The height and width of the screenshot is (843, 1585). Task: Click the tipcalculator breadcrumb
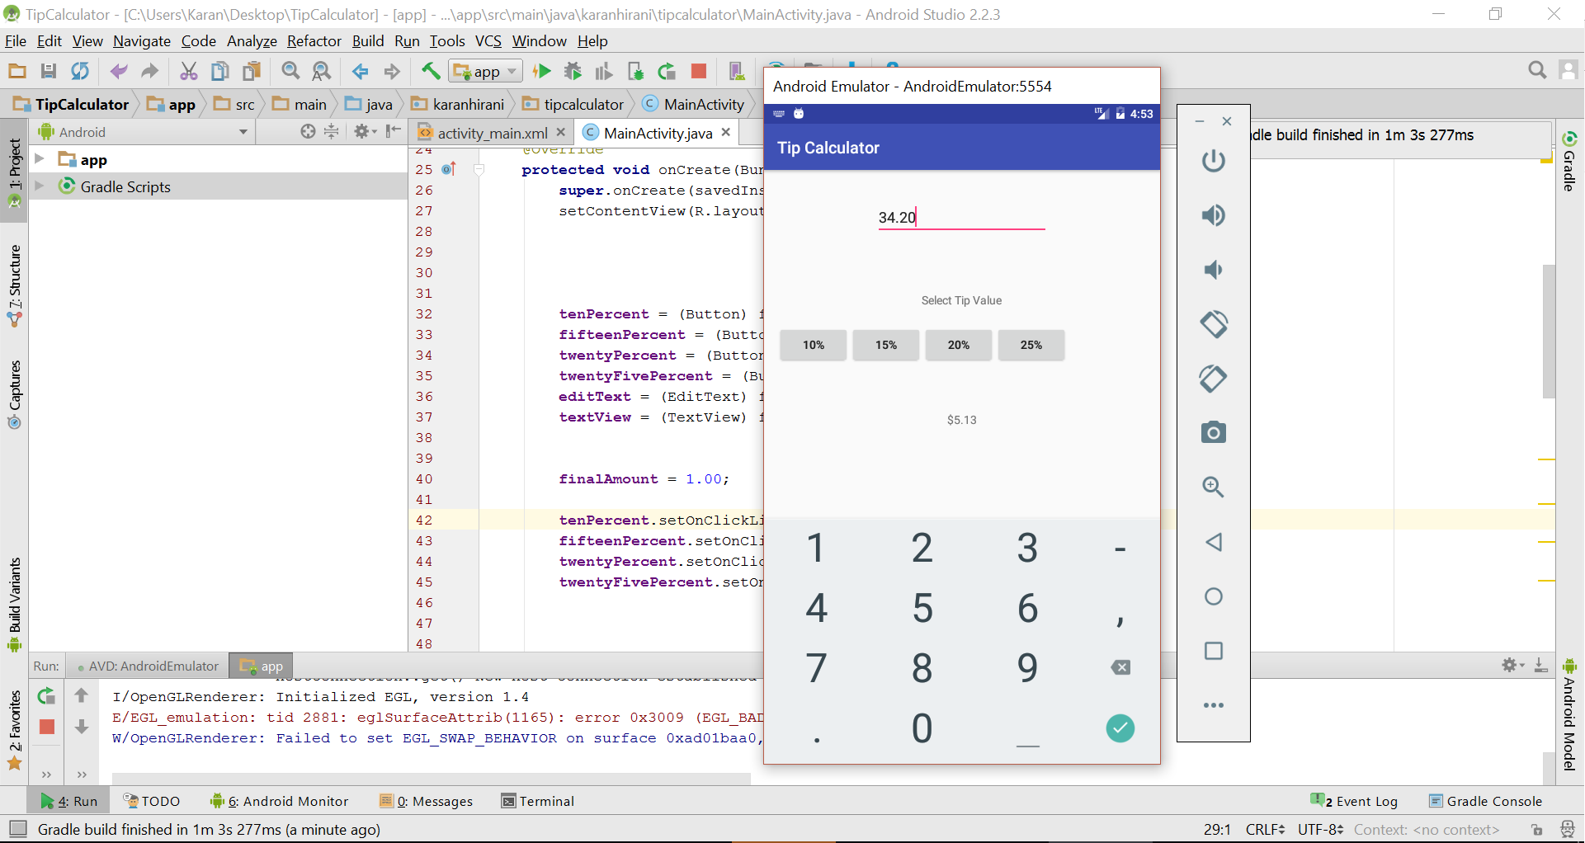pos(574,104)
